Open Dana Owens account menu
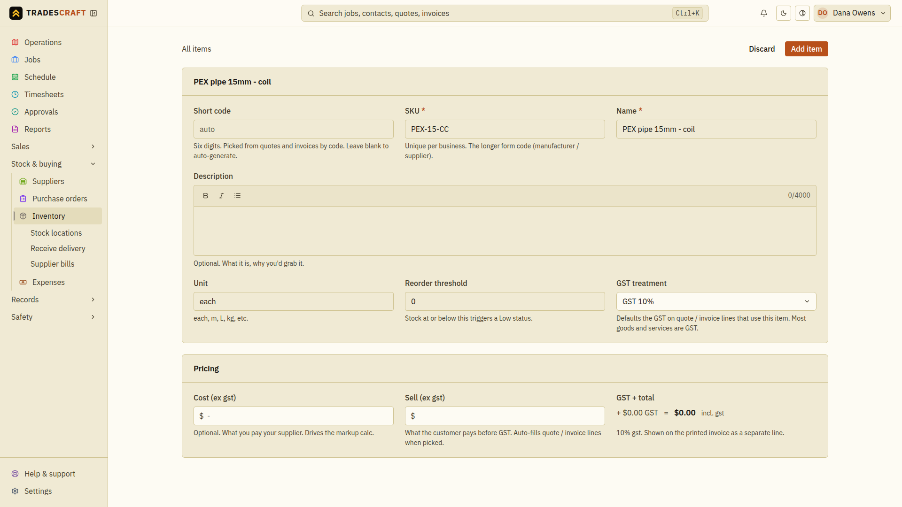The height and width of the screenshot is (507, 902). [x=852, y=13]
